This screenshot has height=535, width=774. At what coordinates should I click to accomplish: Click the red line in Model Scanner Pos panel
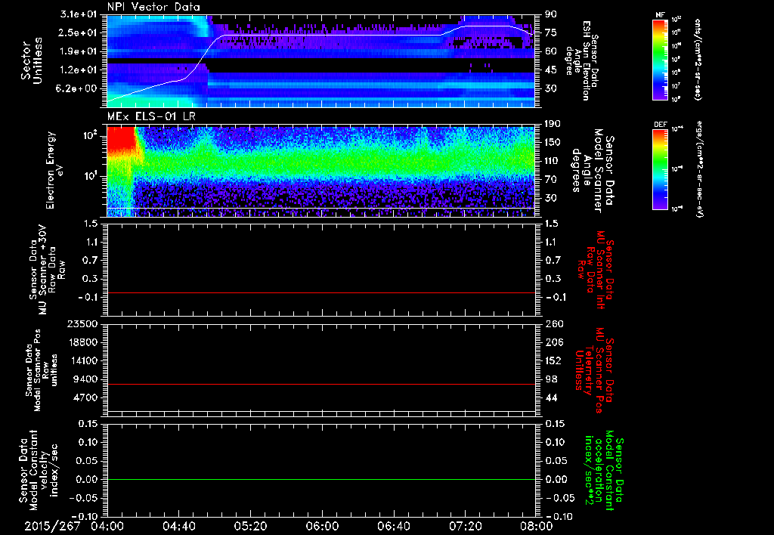coord(320,384)
